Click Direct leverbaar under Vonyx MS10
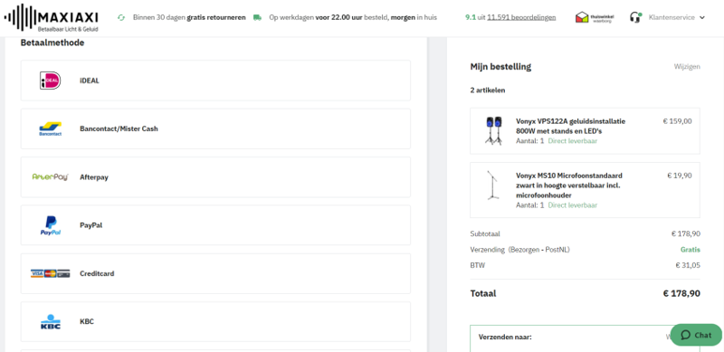 point(573,205)
